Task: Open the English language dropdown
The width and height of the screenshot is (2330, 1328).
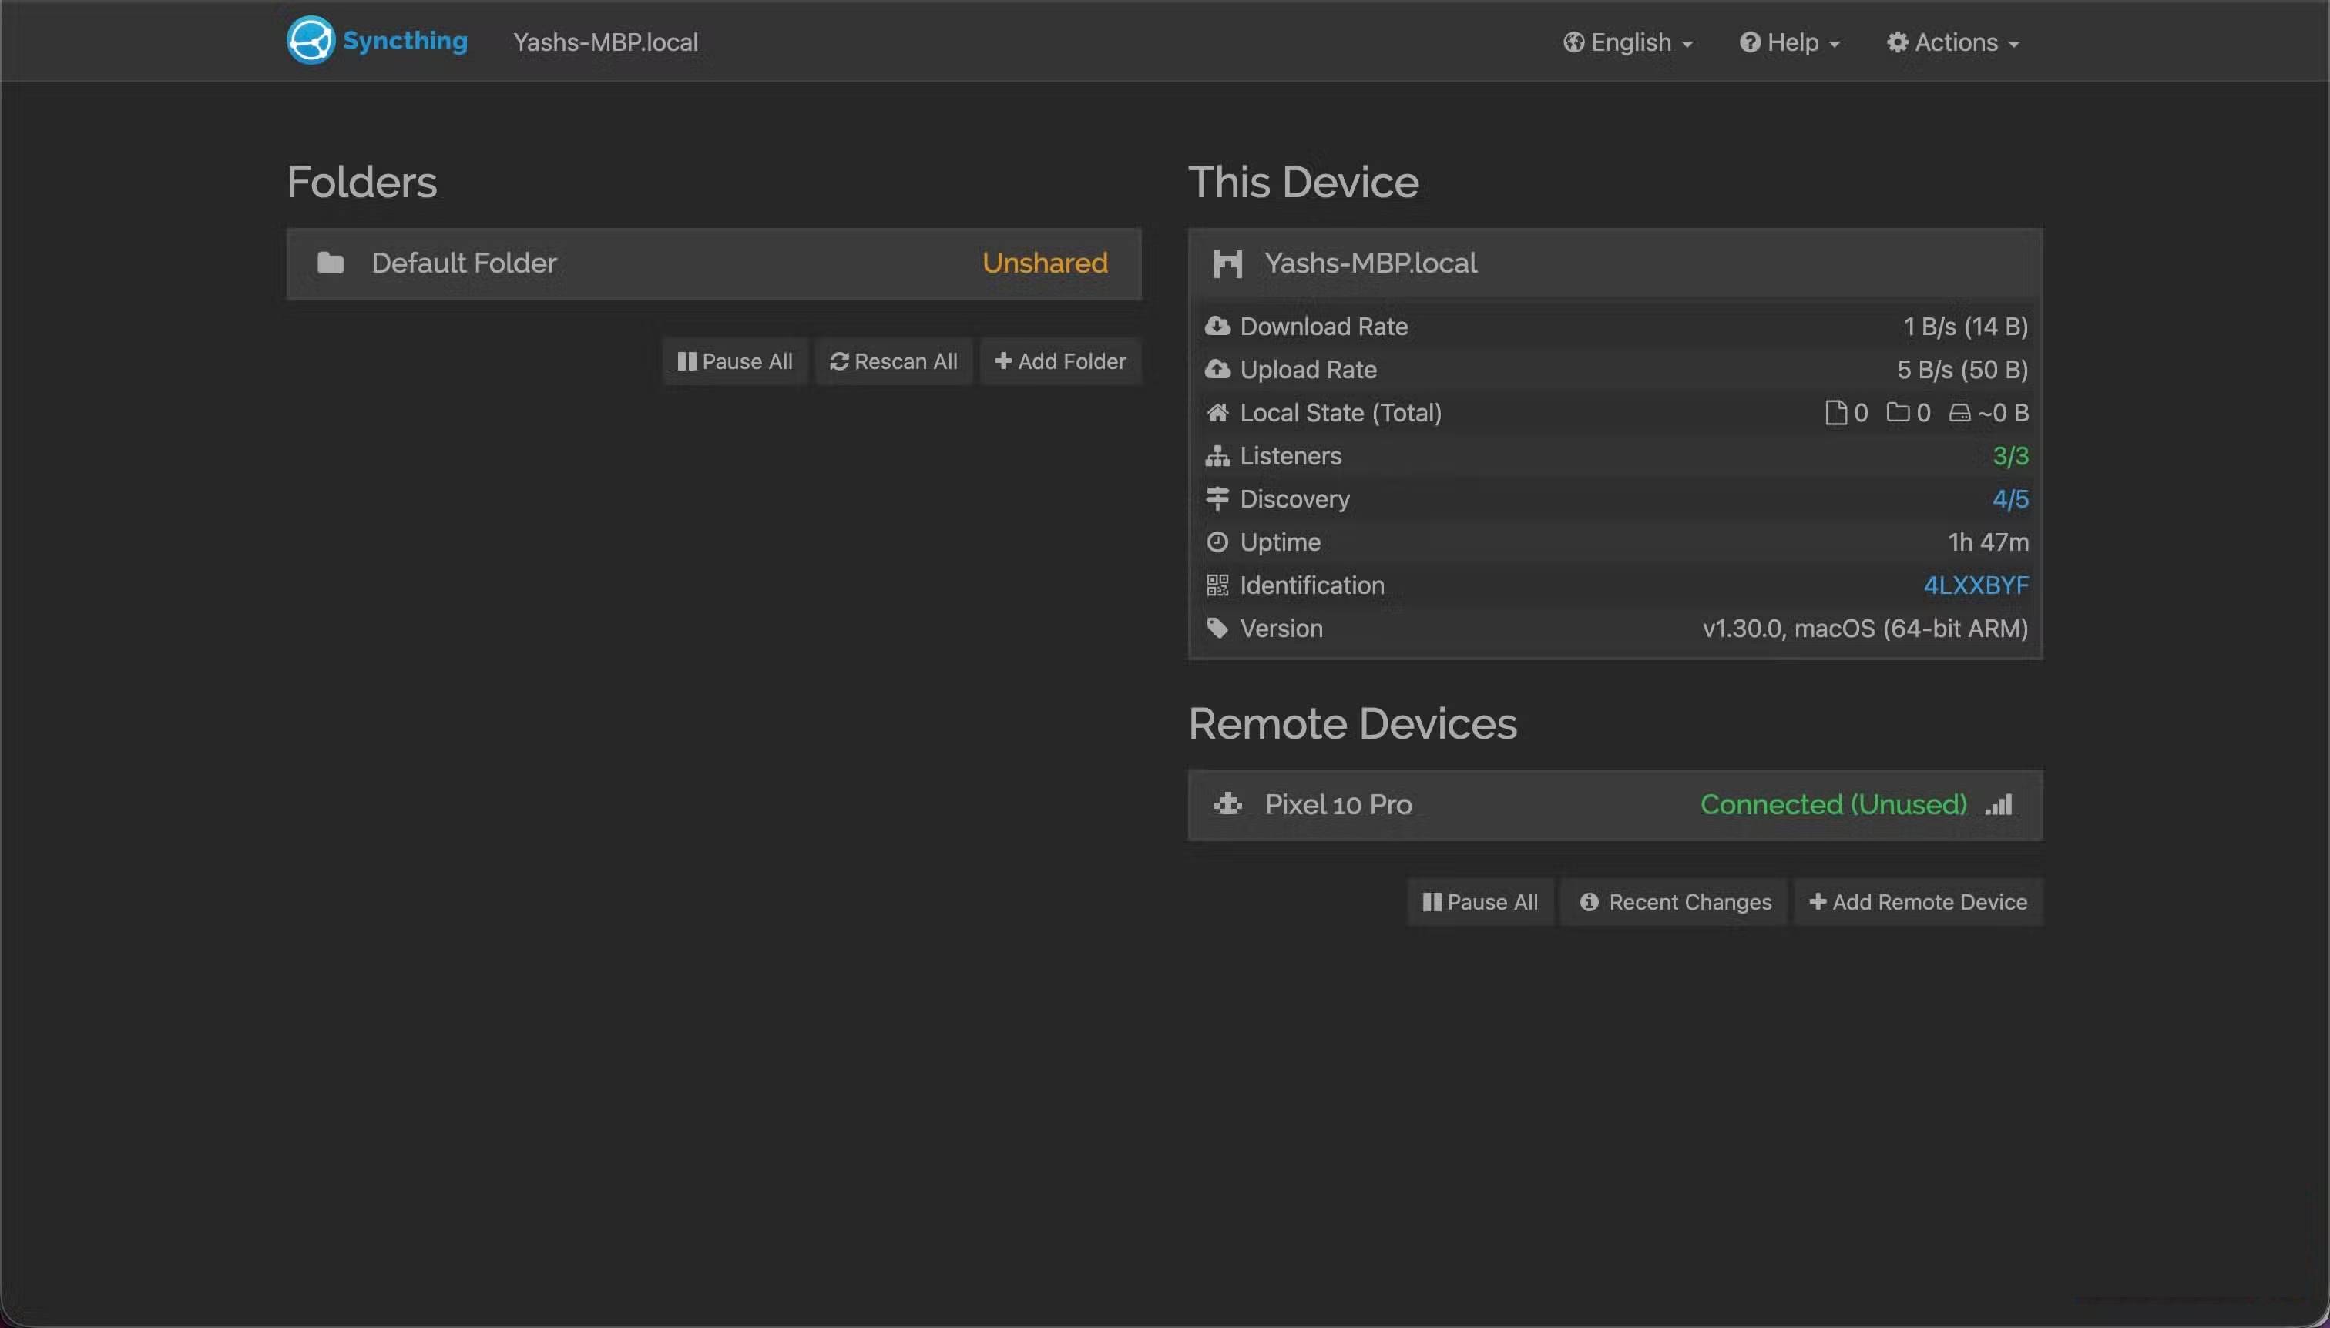Action: tap(1627, 42)
